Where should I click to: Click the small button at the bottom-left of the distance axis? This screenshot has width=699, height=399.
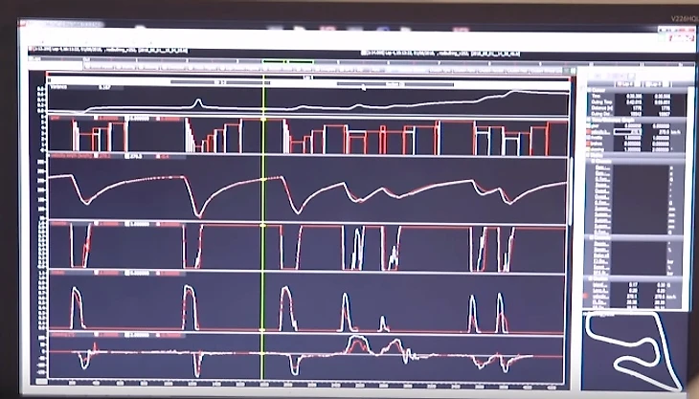(41, 382)
